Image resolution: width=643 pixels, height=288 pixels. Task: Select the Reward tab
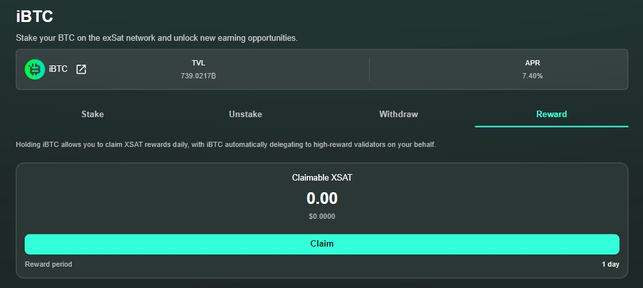point(551,114)
